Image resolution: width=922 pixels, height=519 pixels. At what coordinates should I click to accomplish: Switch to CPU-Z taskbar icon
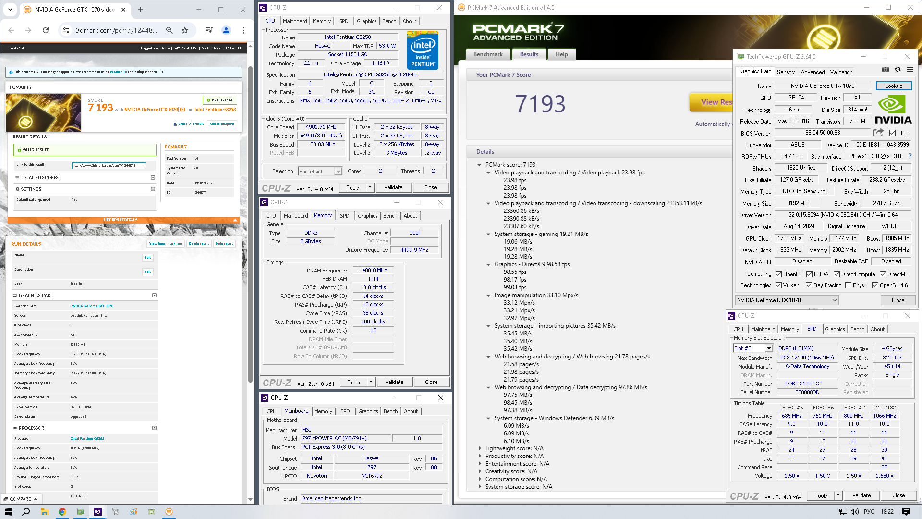(98, 512)
